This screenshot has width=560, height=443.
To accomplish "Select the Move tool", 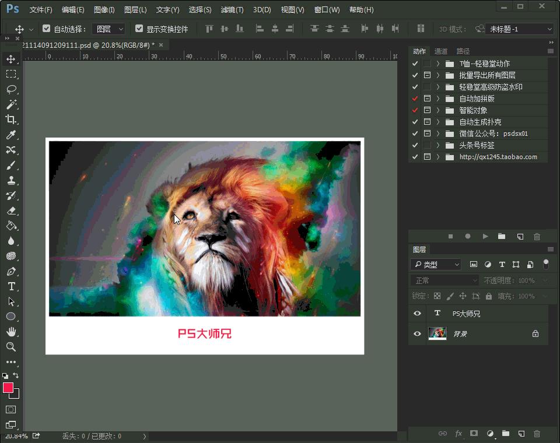I will 12,58.
